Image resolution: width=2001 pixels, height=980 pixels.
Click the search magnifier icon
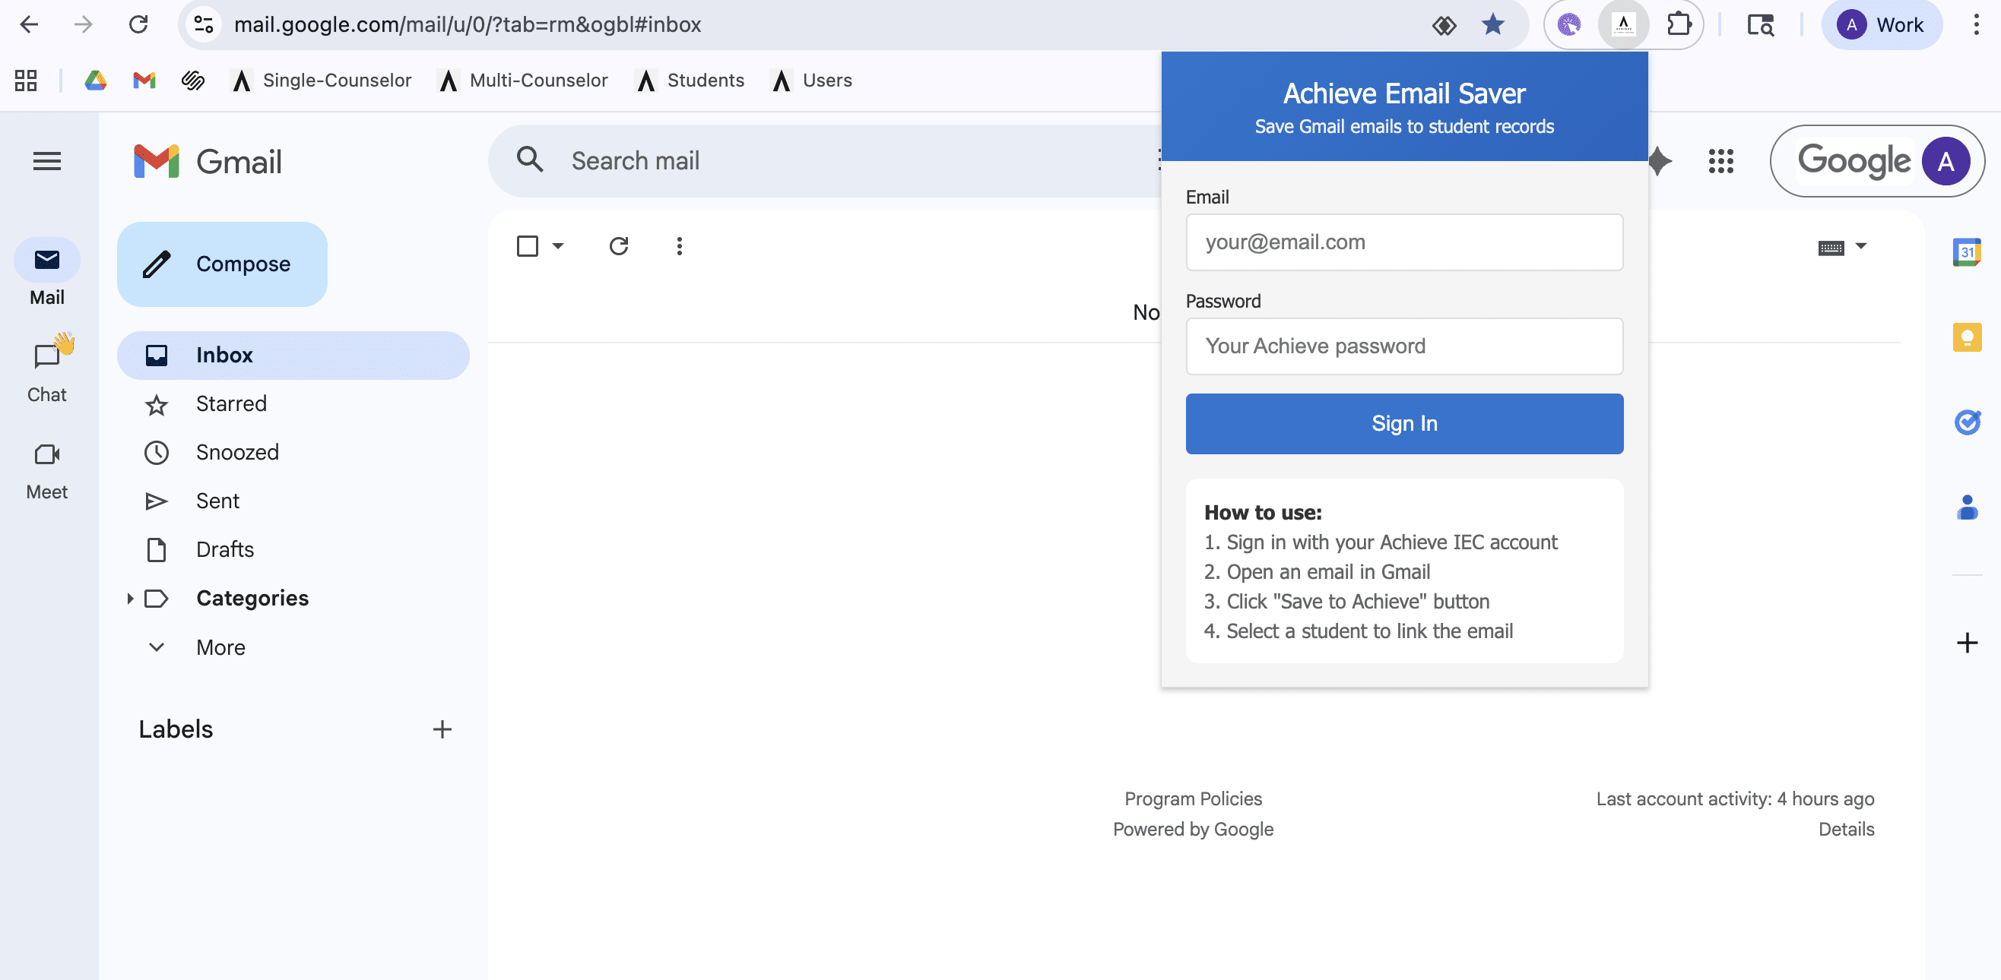click(x=530, y=160)
